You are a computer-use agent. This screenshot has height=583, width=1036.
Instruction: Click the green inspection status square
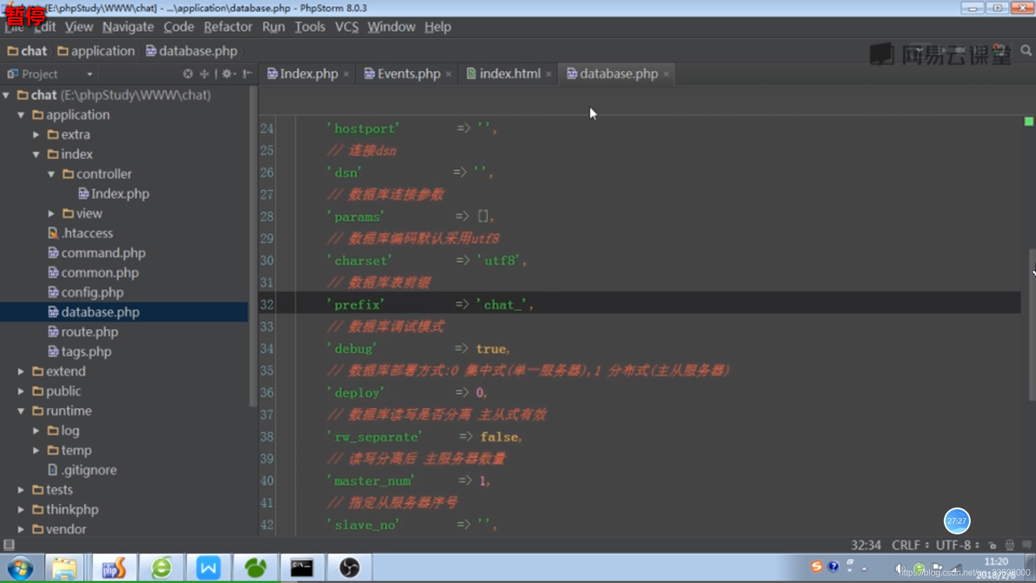click(x=1029, y=122)
